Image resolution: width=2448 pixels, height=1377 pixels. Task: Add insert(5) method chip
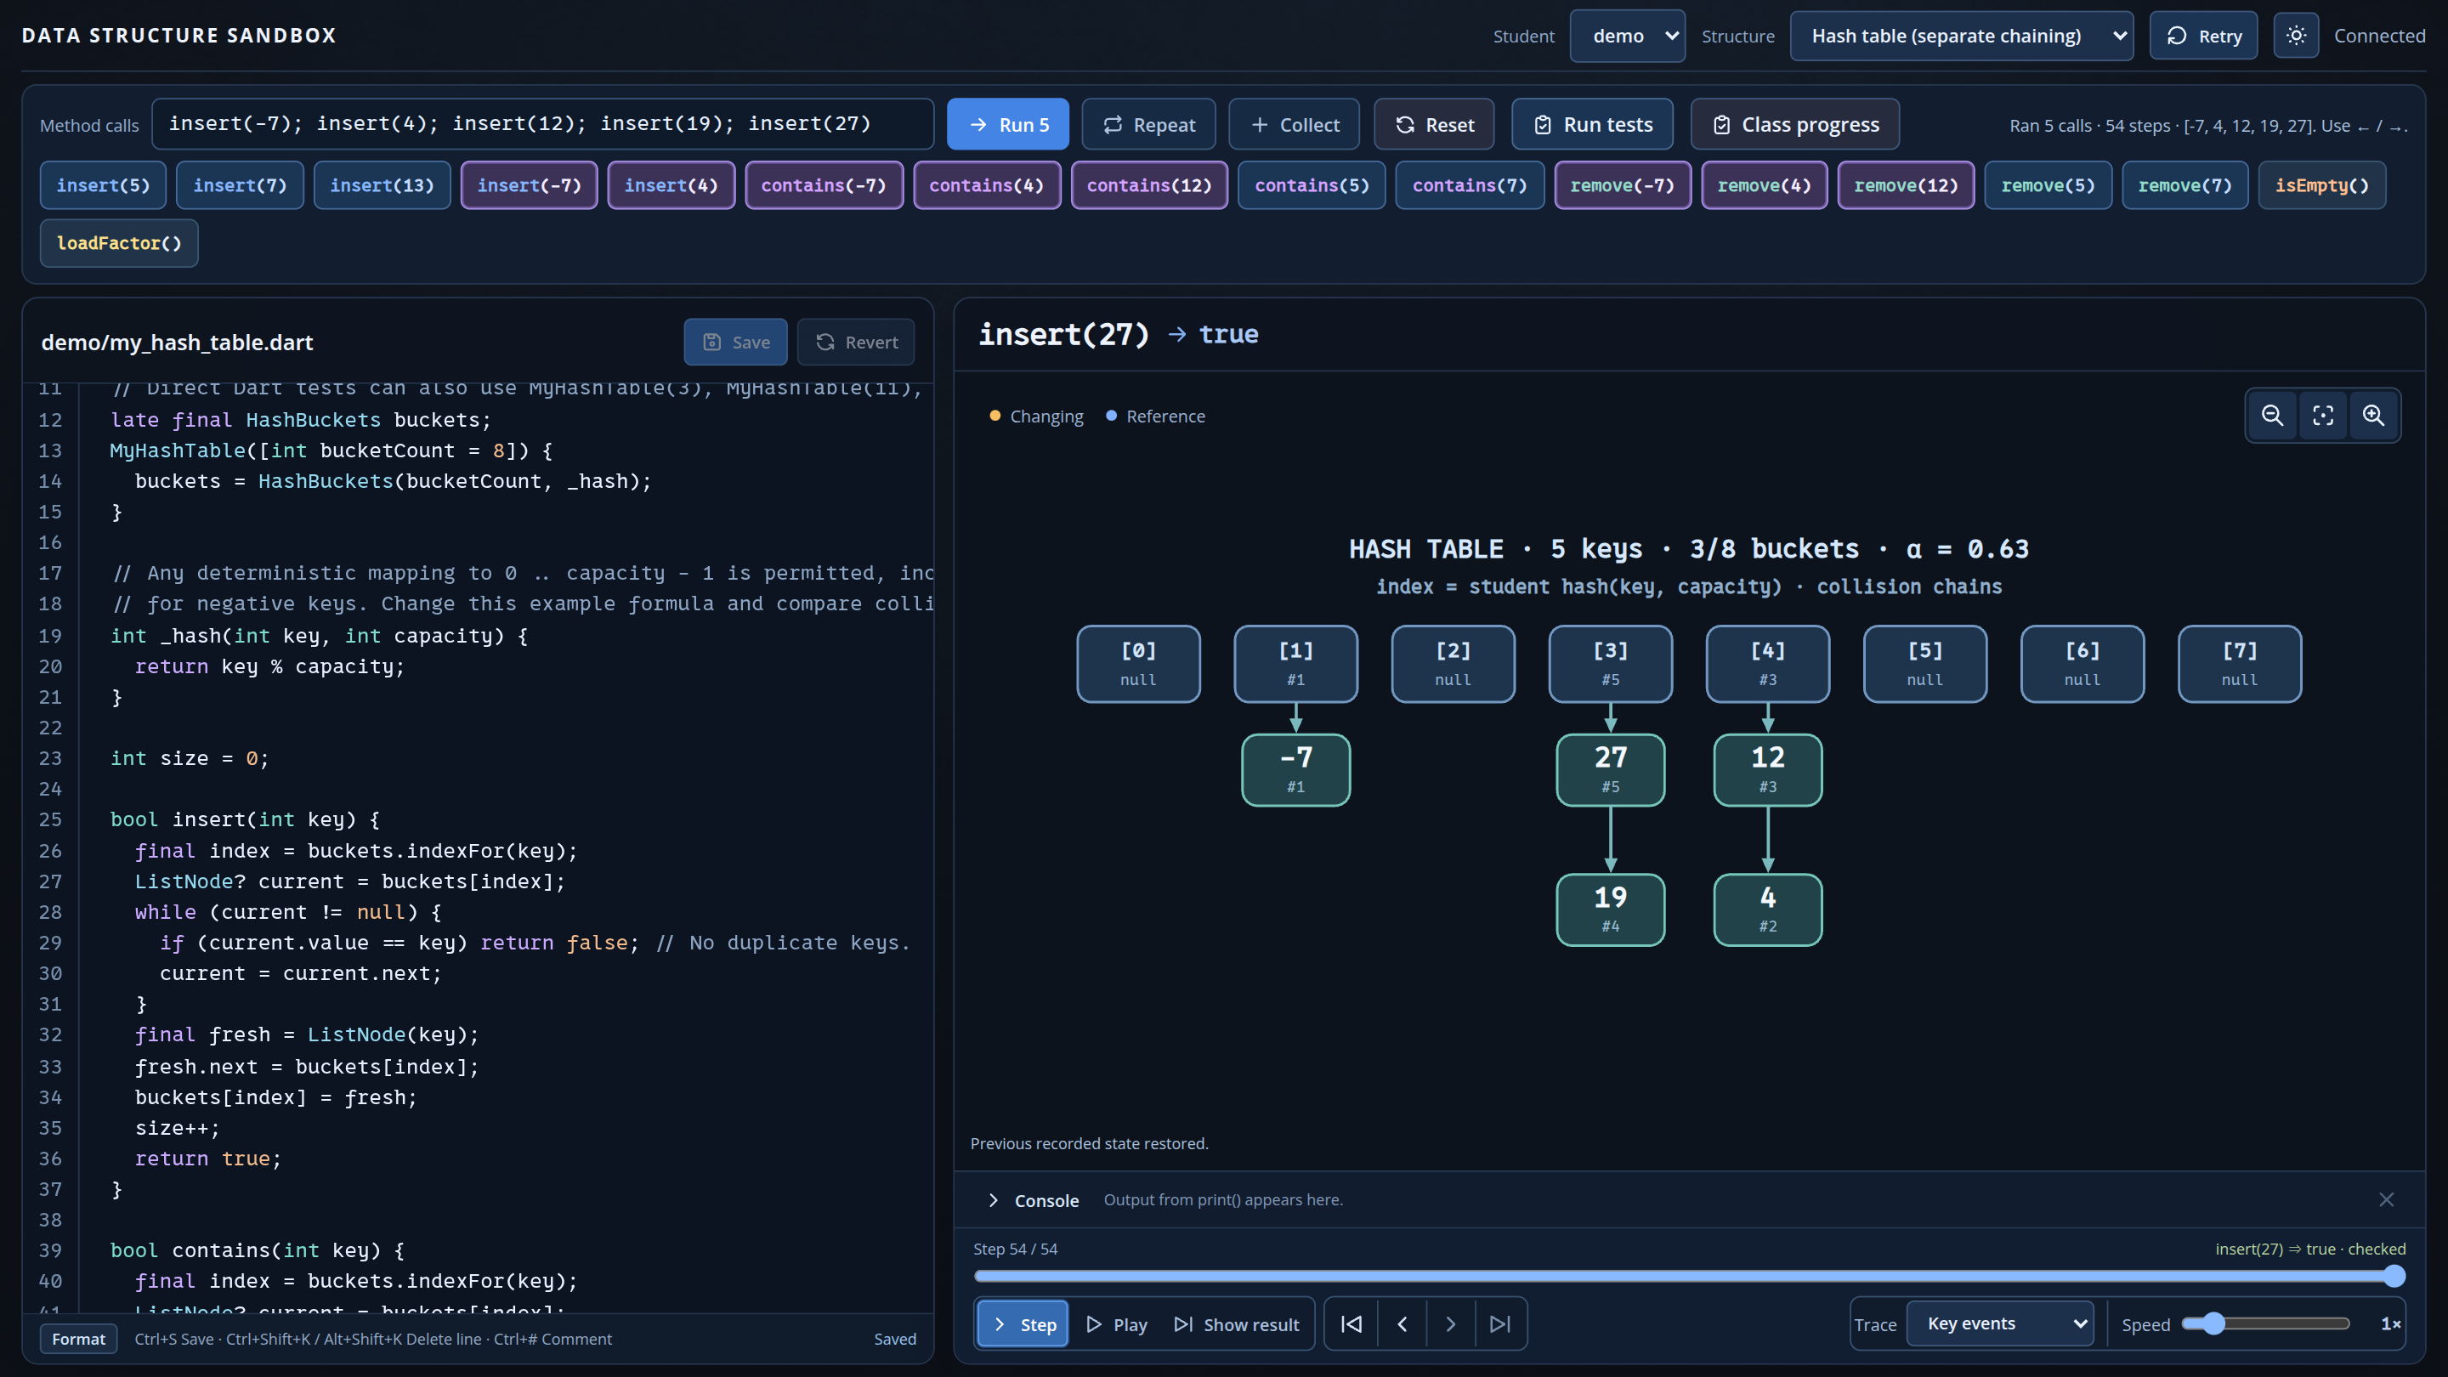click(x=103, y=185)
